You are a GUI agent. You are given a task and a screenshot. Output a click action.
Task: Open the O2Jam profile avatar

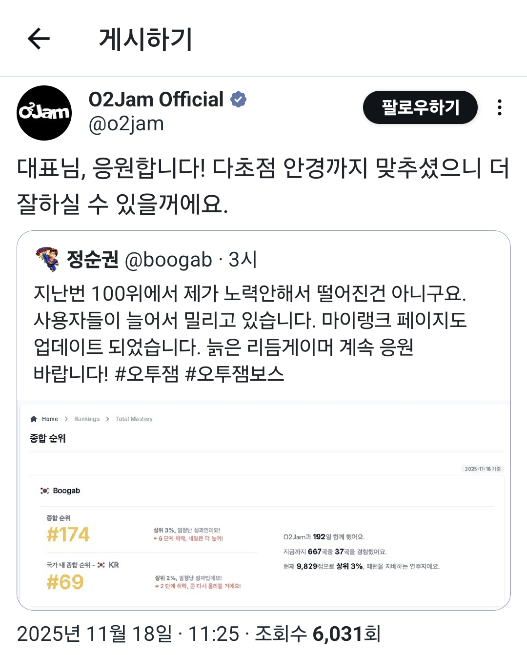pos(44,113)
